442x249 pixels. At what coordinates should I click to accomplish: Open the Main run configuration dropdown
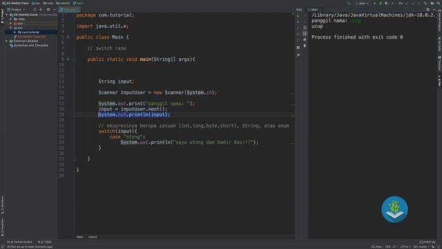[x=362, y=3]
